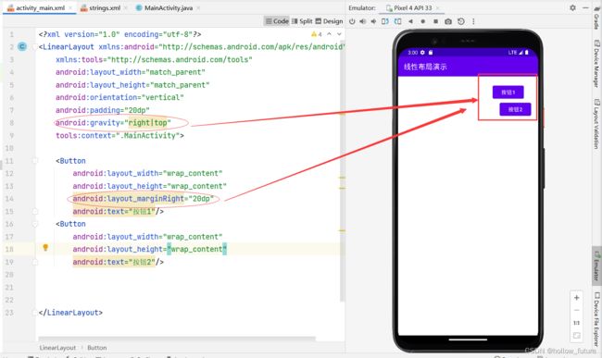This screenshot has width=602, height=358.
Task: Click the tools:context=".MainActivity" line
Action: tap(119, 135)
